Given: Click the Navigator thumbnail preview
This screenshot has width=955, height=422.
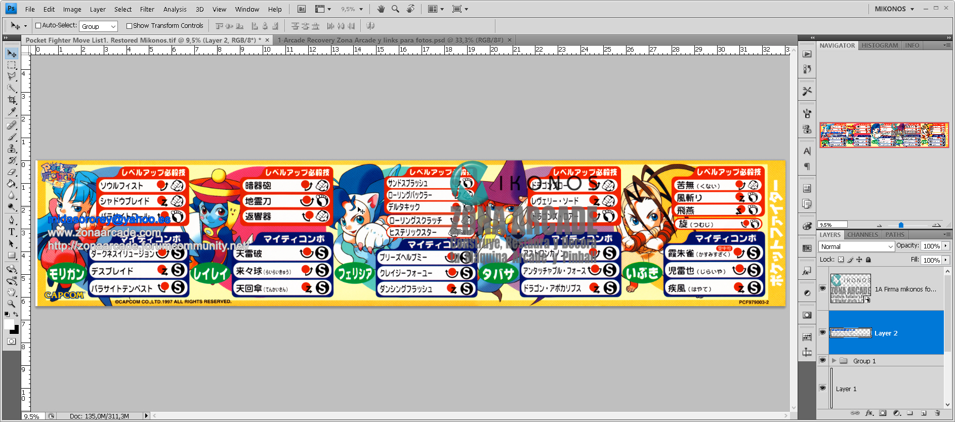Looking at the screenshot, I should pos(884,135).
